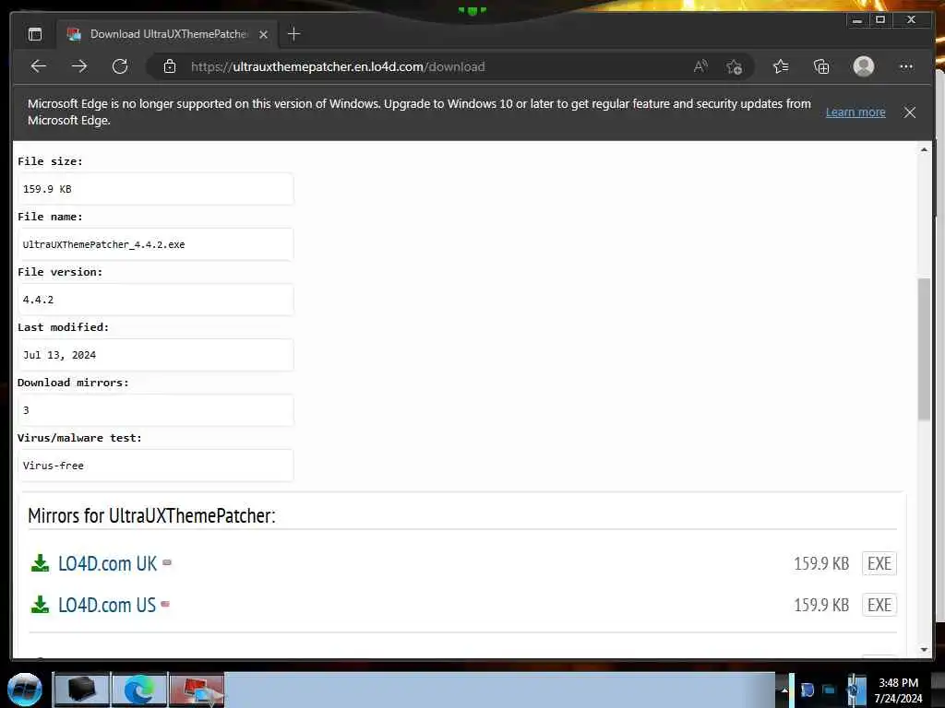This screenshot has height=708, width=945.
Task: Click the EXE badge on UK mirror row
Action: pyautogui.click(x=879, y=563)
